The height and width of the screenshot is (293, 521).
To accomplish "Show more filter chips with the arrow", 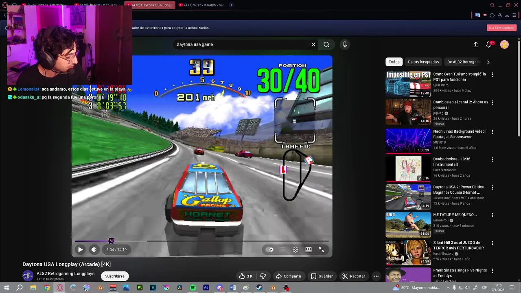I will tap(488, 62).
